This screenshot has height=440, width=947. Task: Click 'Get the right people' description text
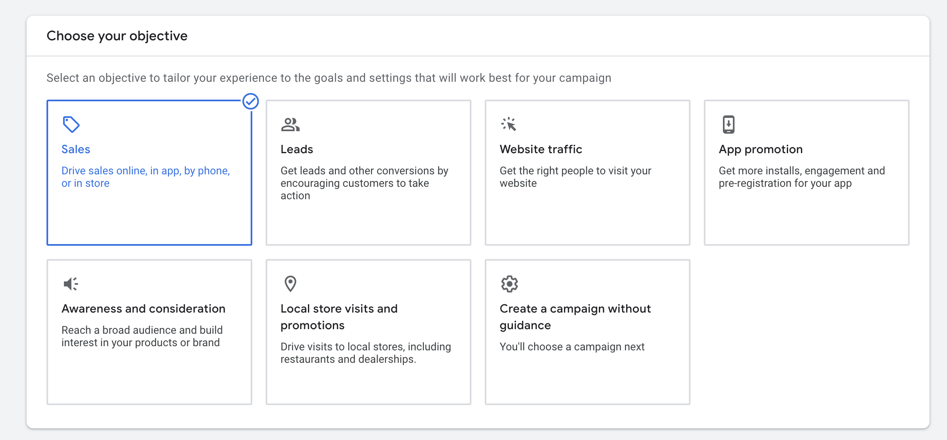pos(575,177)
